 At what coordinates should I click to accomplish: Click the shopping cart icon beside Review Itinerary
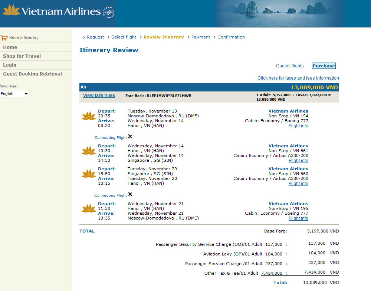coord(4,37)
